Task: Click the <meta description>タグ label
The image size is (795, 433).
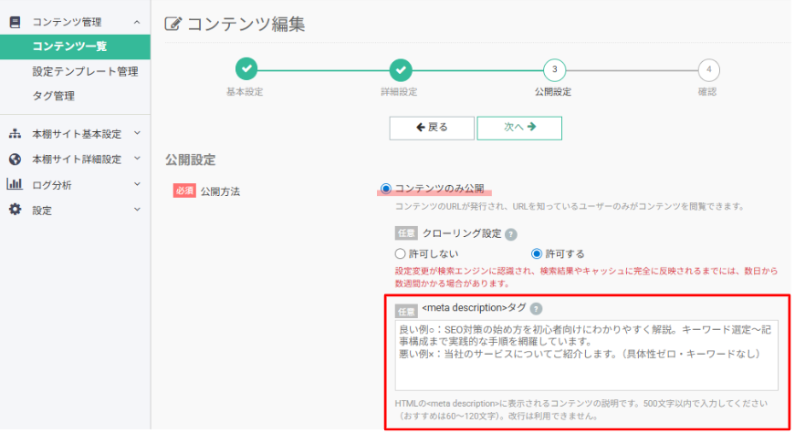Action: tap(474, 308)
